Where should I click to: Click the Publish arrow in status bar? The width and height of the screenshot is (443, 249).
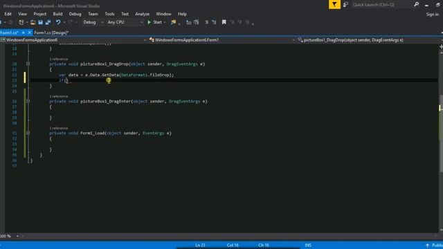[427, 246]
